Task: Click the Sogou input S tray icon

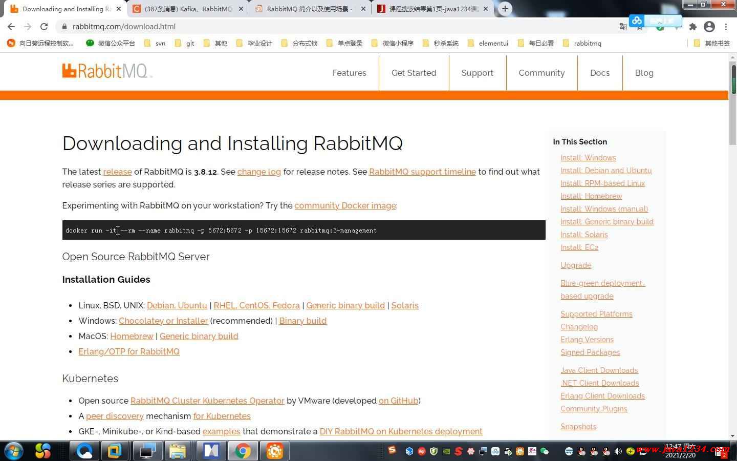Action: tap(392, 450)
